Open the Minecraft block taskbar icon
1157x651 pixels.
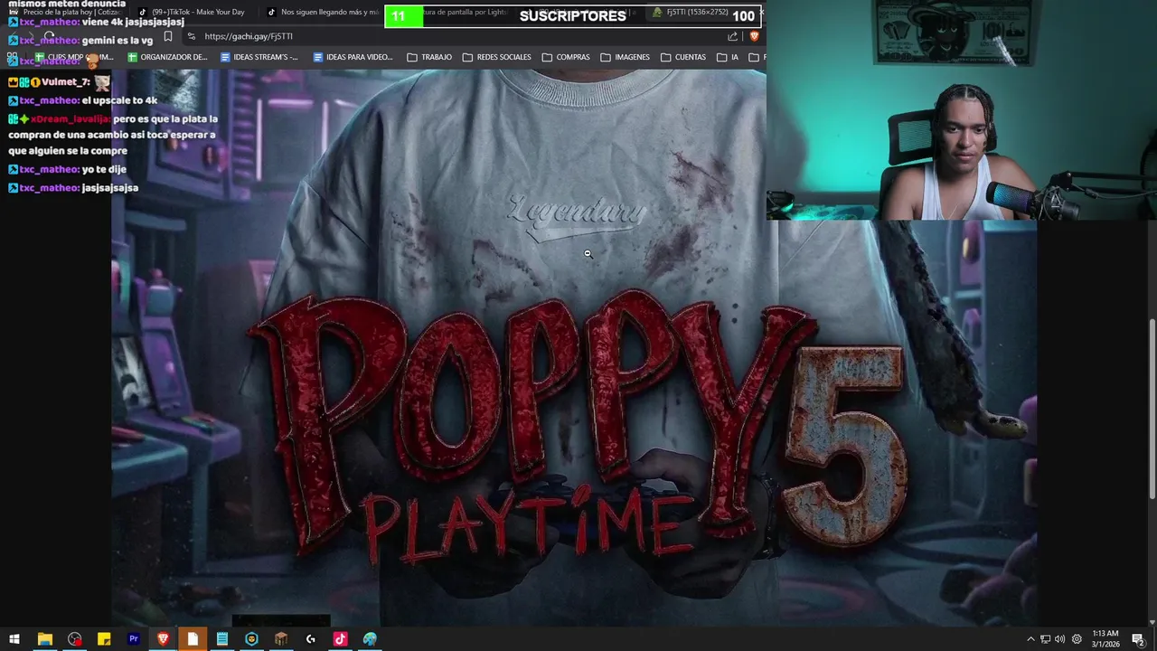point(281,639)
